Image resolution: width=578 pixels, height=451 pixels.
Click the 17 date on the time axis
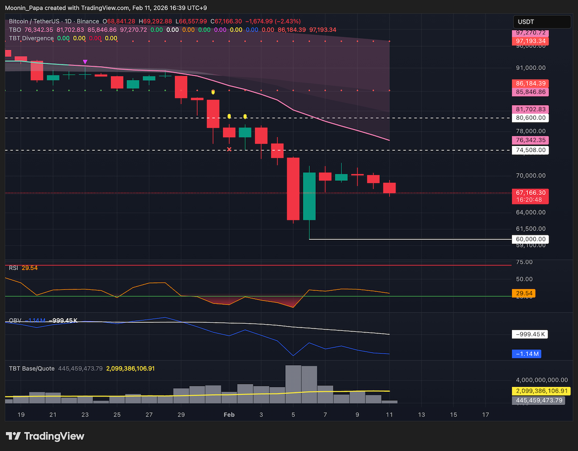click(485, 414)
